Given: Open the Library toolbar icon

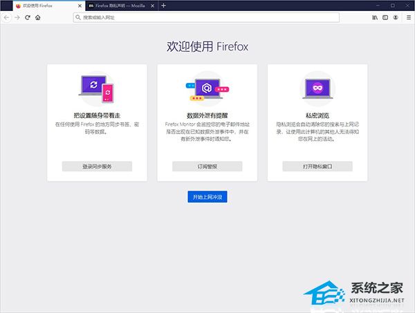Looking at the screenshot, I should click(375, 17).
